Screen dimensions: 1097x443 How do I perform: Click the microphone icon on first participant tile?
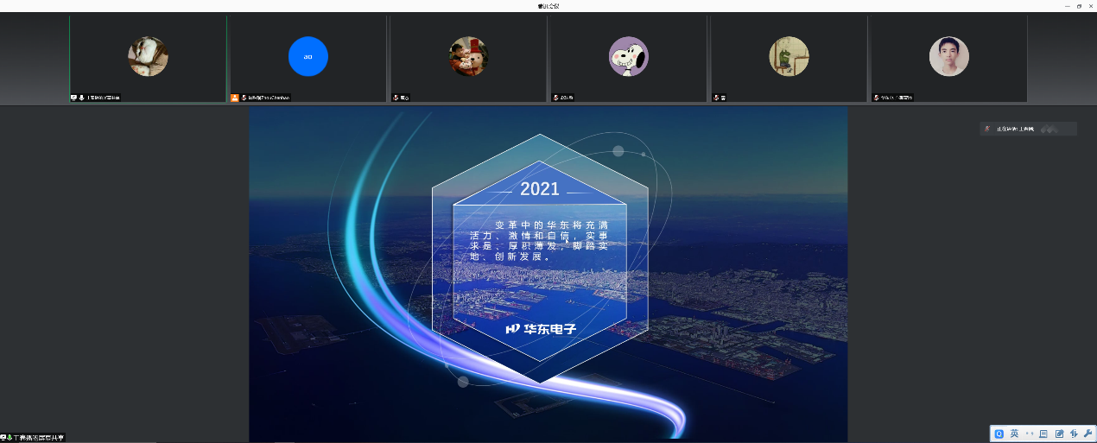[81, 98]
